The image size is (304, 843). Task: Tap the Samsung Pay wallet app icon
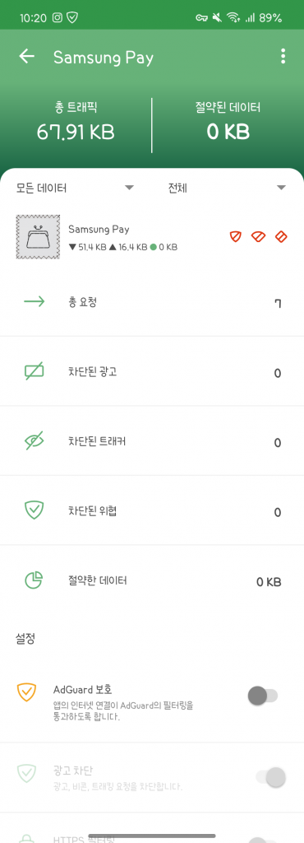click(38, 236)
